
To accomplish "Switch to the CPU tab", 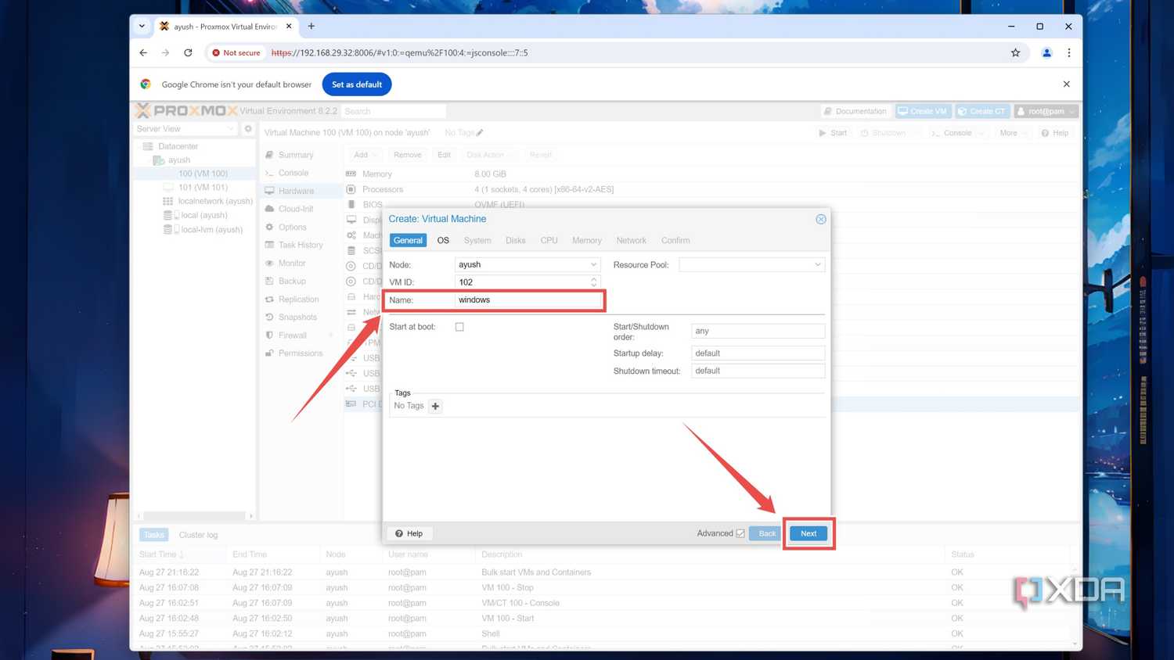I will [x=549, y=240].
